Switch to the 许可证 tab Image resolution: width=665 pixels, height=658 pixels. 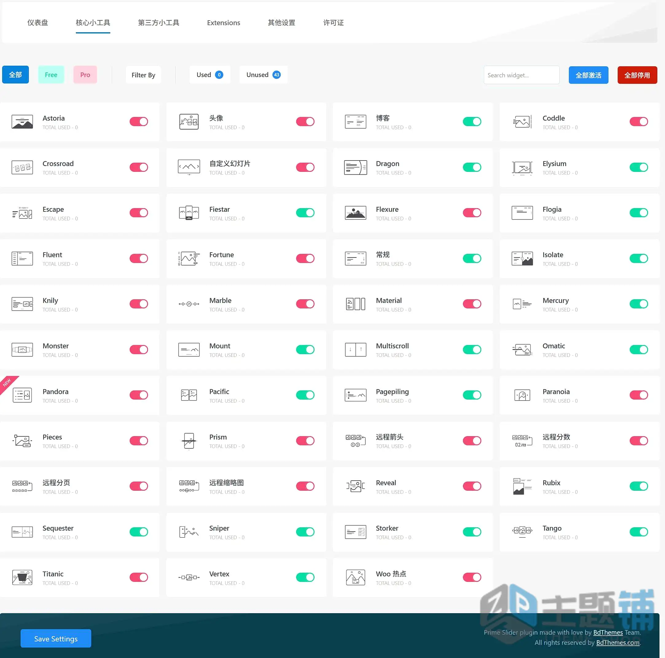click(x=334, y=23)
